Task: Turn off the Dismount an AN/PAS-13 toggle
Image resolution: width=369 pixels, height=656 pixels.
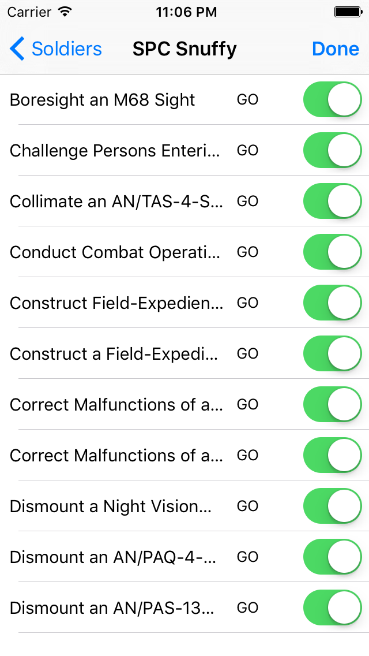Action: (332, 607)
